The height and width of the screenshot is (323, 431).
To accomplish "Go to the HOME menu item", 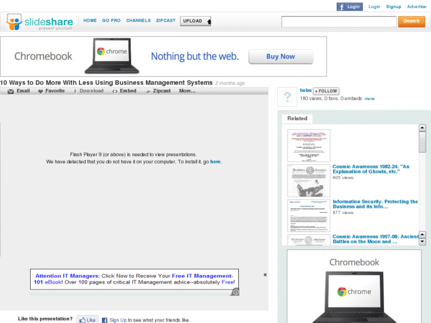I will 90,21.
